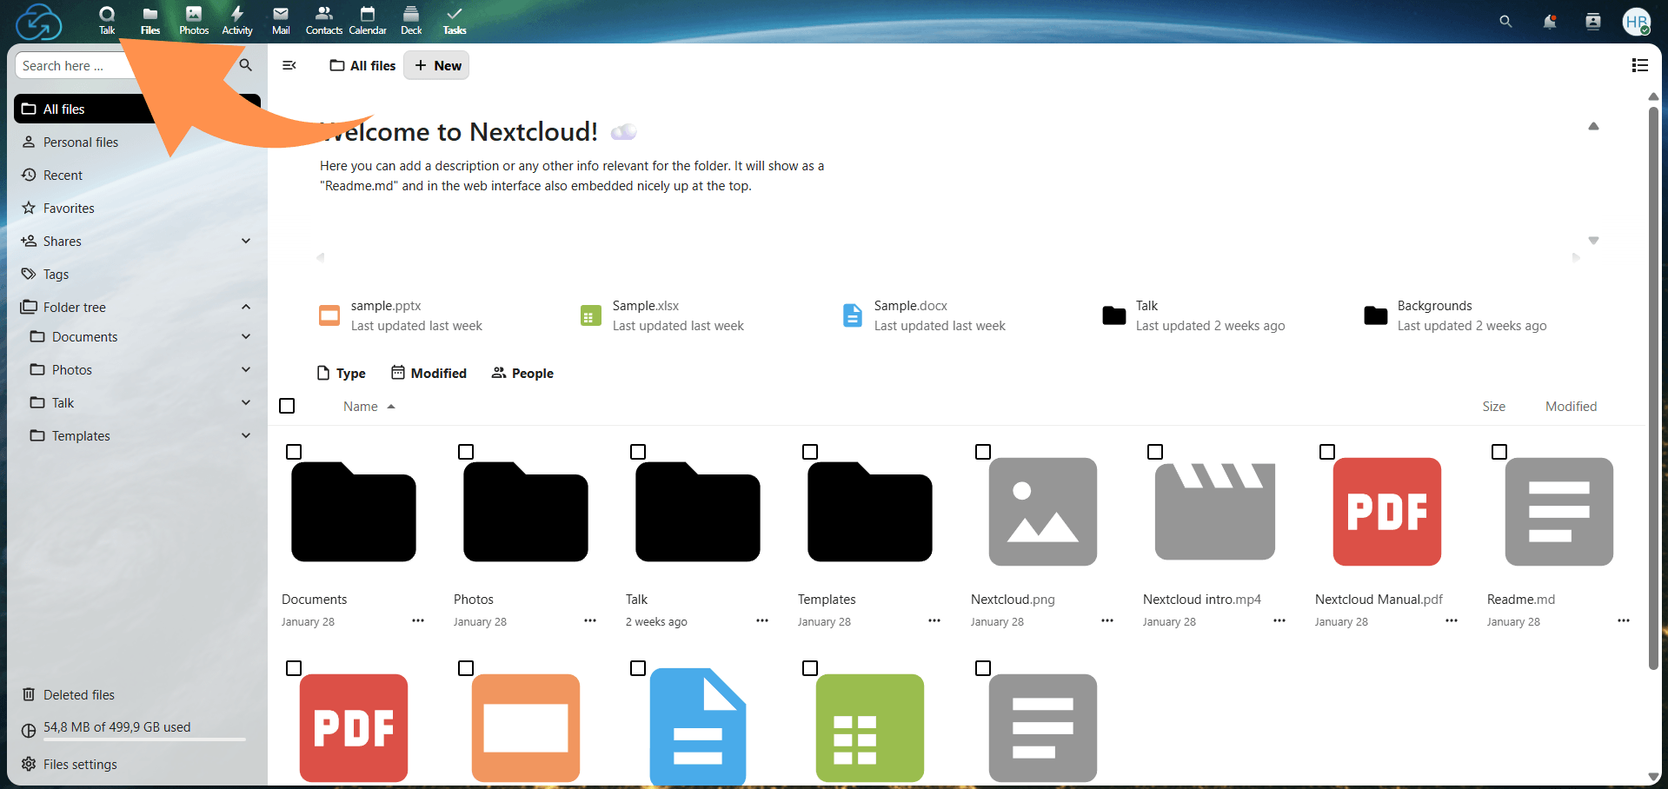
Task: Open the Photos app icon
Action: click(193, 21)
